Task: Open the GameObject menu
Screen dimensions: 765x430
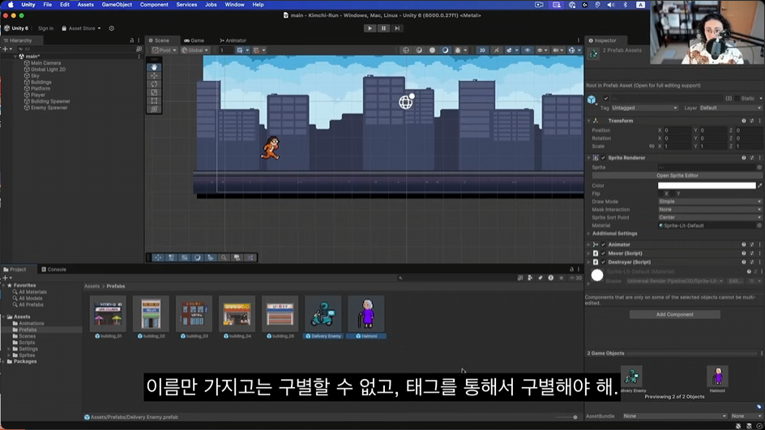Action: click(x=117, y=4)
